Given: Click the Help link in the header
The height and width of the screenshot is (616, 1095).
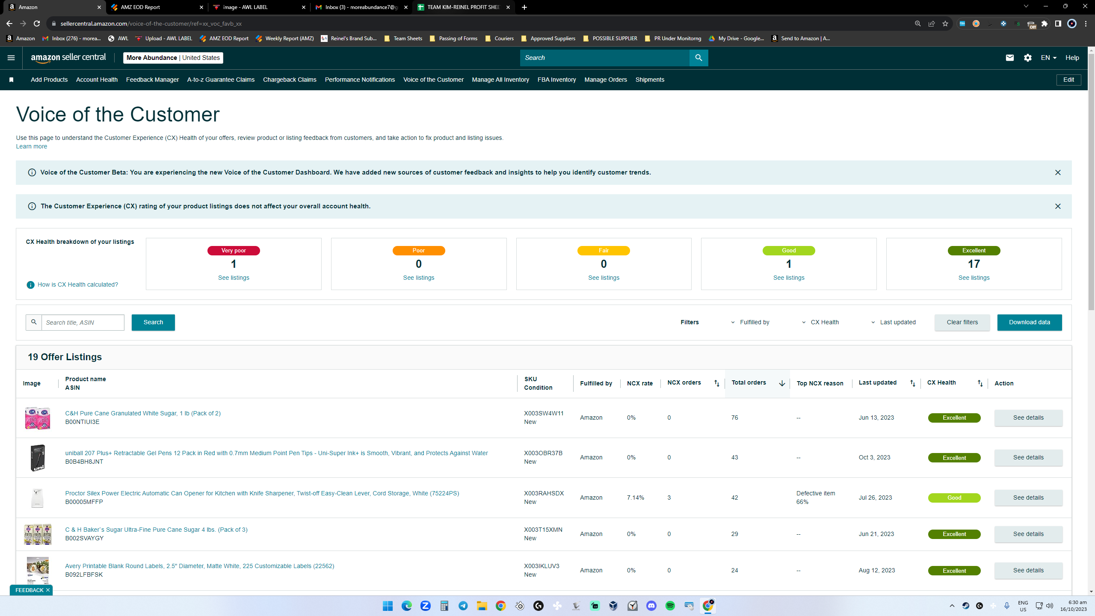Looking at the screenshot, I should point(1072,58).
